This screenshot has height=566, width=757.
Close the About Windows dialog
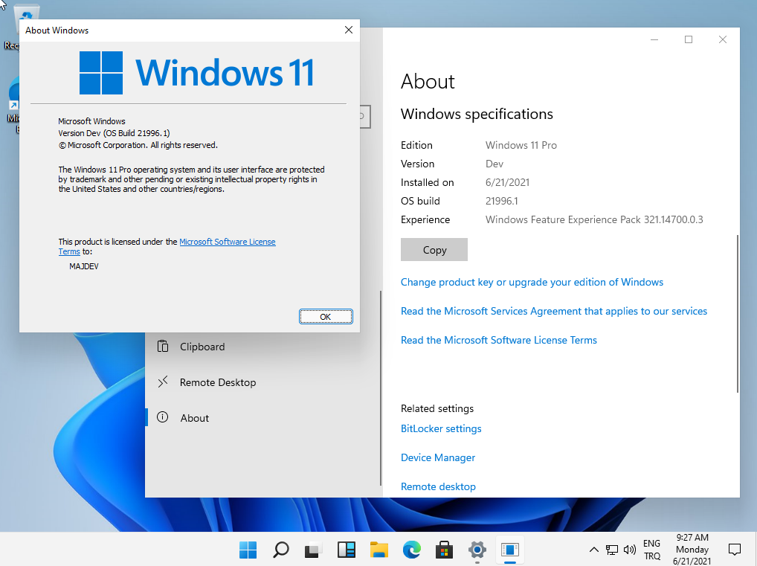(x=349, y=30)
